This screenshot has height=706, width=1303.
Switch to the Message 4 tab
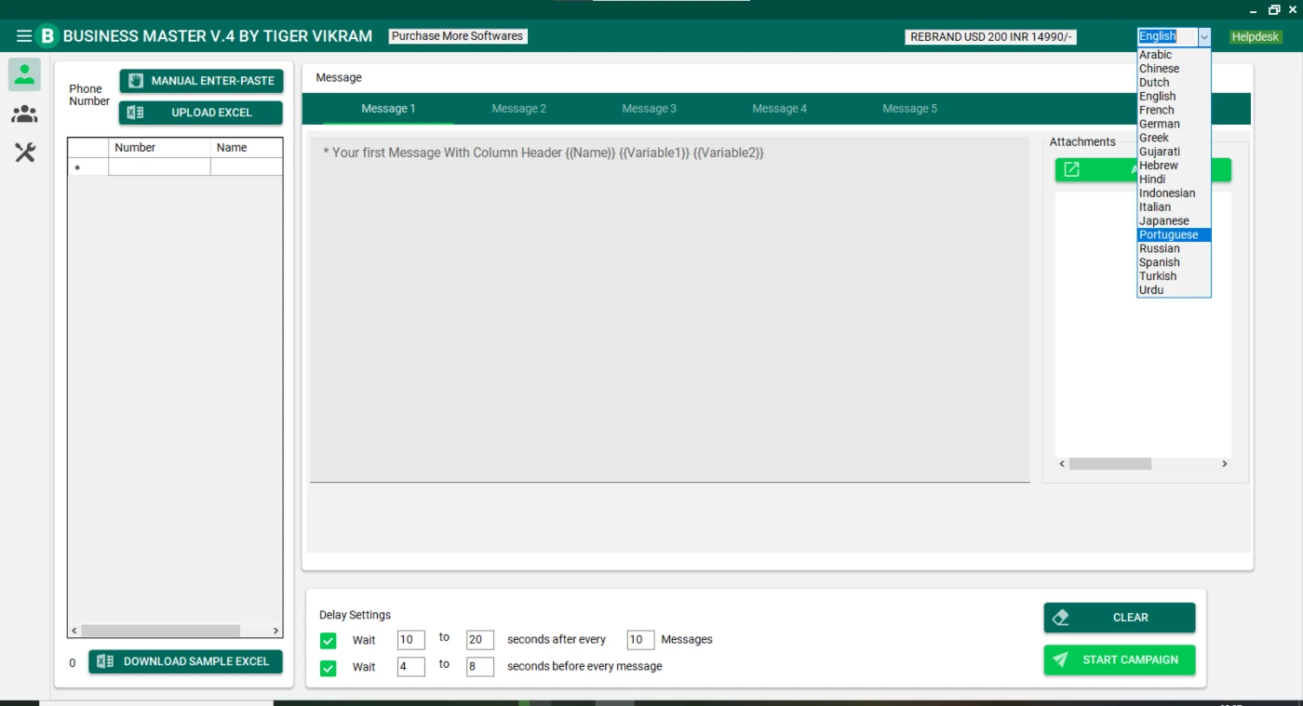[x=779, y=109]
